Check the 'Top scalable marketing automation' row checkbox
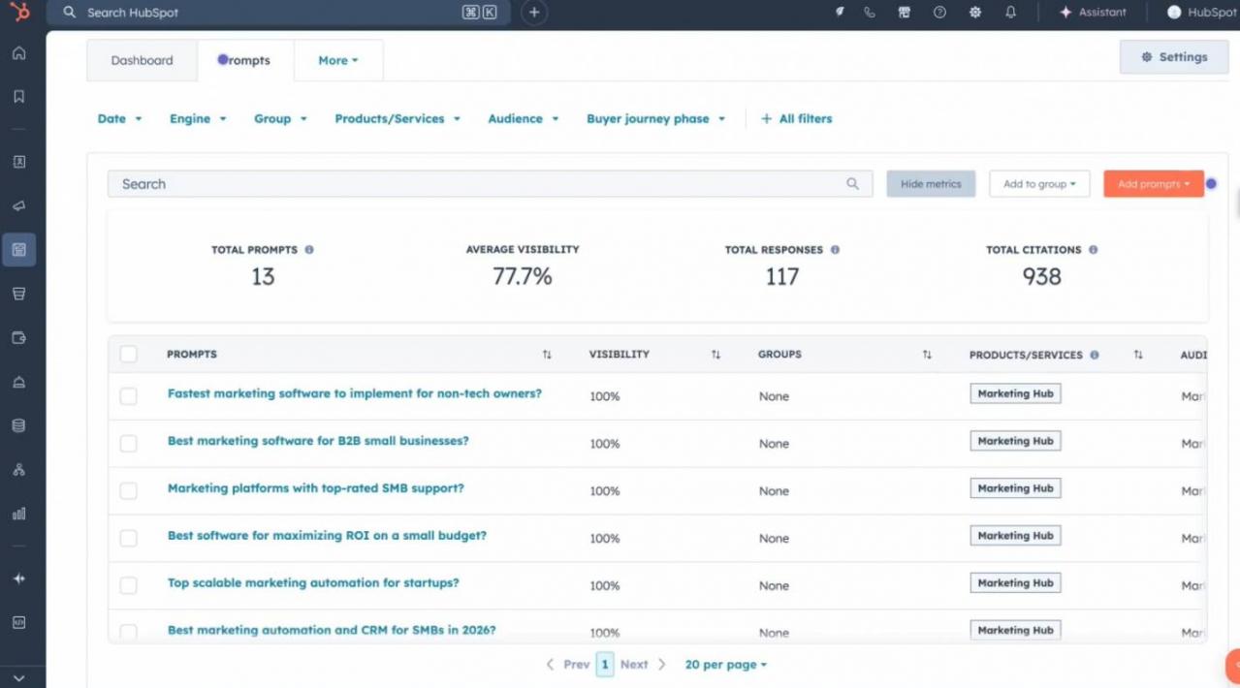This screenshot has height=688, width=1240. point(128,585)
